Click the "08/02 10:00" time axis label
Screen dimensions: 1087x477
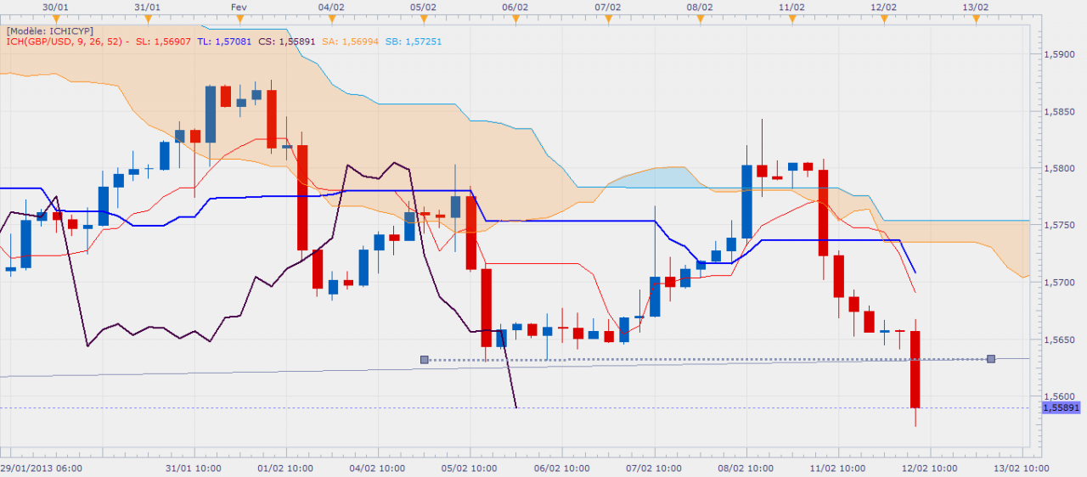(745, 468)
